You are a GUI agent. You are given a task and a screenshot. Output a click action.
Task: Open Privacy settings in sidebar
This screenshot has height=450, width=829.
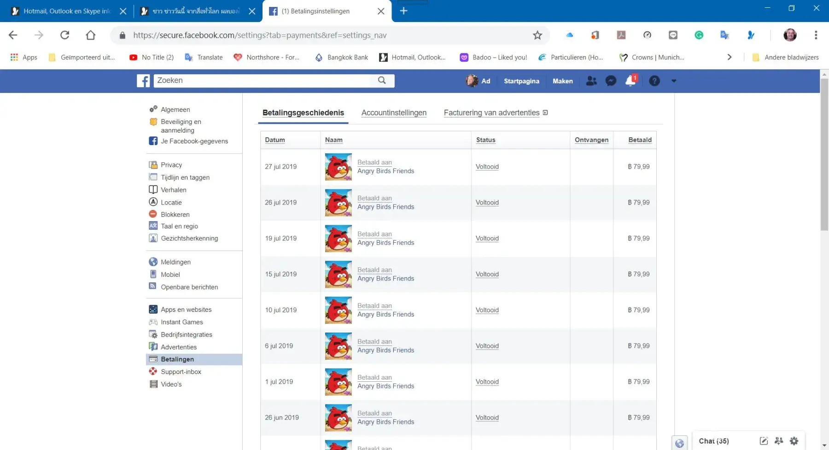[171, 165]
